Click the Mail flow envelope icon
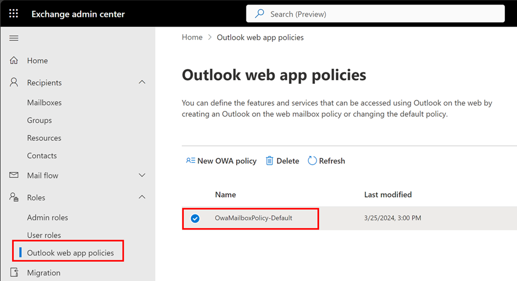The height and width of the screenshot is (281, 517). point(14,176)
